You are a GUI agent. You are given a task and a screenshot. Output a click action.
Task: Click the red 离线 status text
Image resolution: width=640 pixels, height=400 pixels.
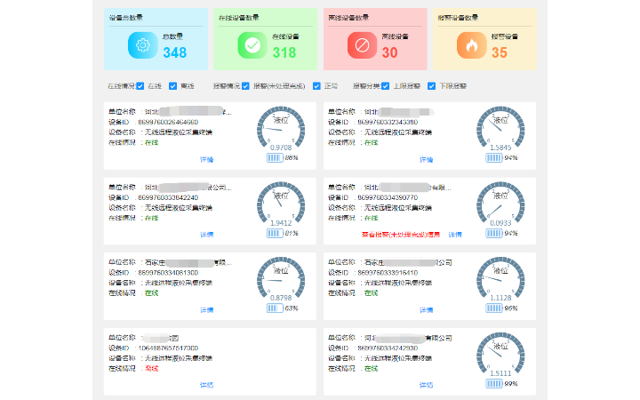(152, 369)
